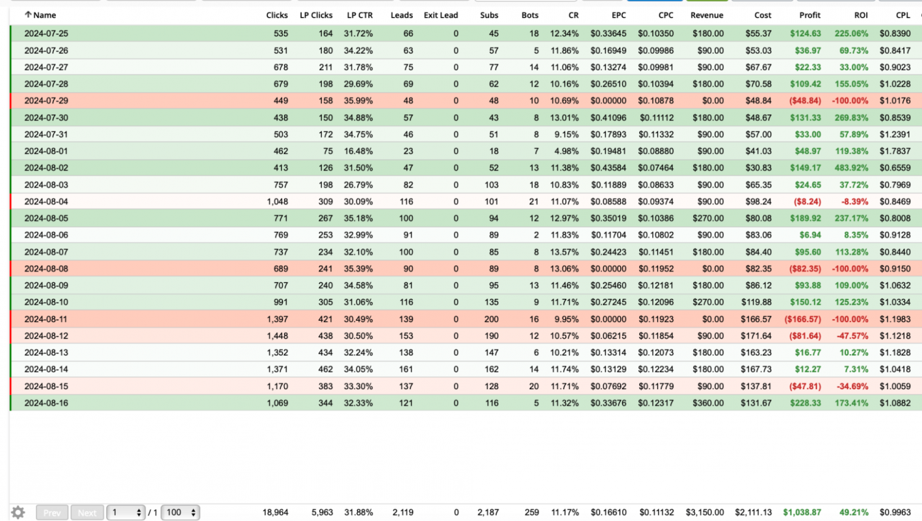Click the total ROI 49.21%
This screenshot has height=521, width=922.
(854, 513)
